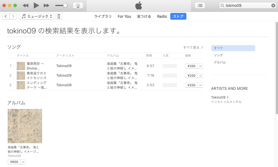The height and width of the screenshot is (167, 278).
Task: Adjust the volume slider knob
Action: (65, 5)
